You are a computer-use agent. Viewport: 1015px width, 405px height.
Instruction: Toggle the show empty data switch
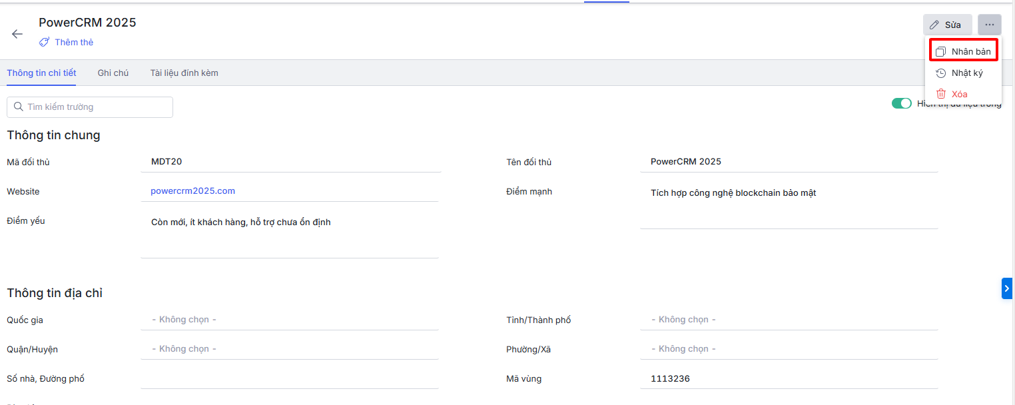coord(901,103)
